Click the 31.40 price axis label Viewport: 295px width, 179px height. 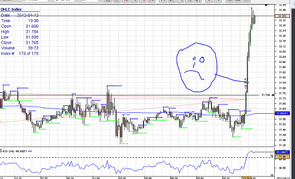(x=282, y=140)
